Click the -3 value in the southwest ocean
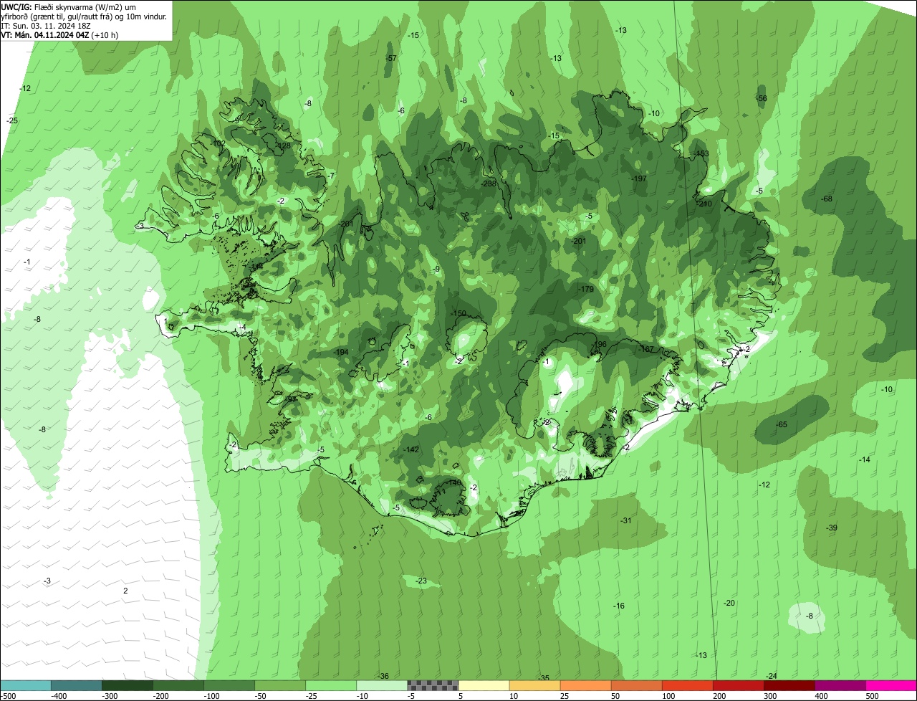The image size is (917, 701). (47, 581)
